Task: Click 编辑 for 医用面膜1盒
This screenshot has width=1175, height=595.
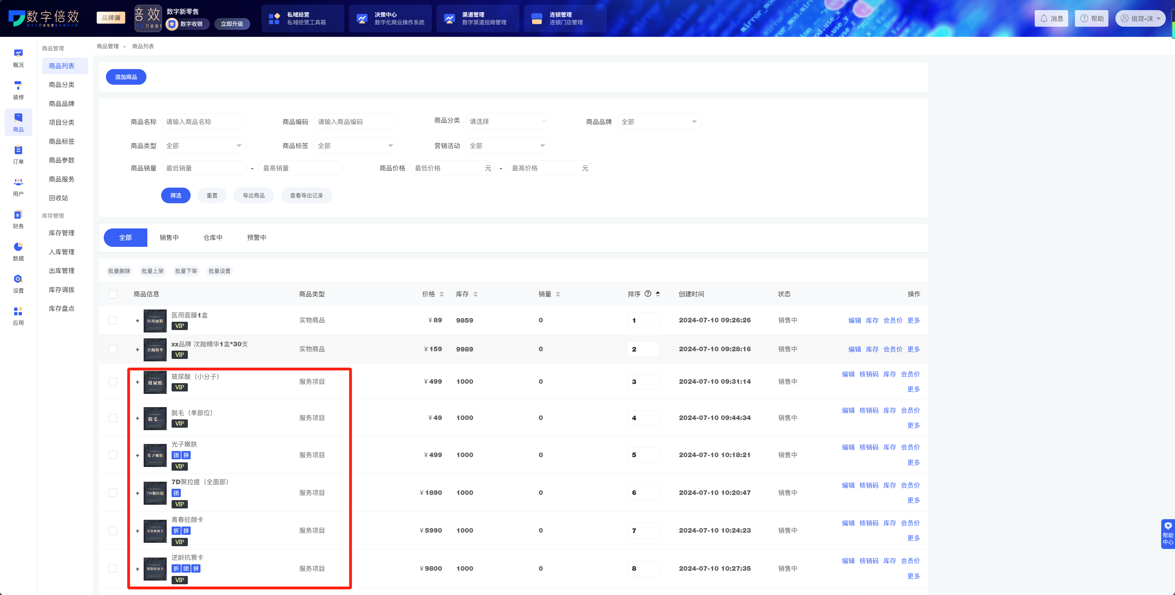Action: 855,320
